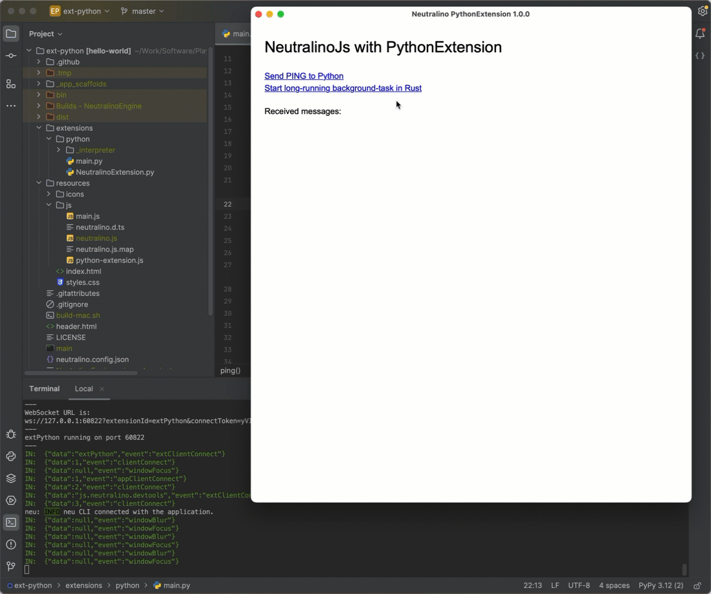Change the UTF-8 file encoding
711x594 pixels.
coord(579,586)
